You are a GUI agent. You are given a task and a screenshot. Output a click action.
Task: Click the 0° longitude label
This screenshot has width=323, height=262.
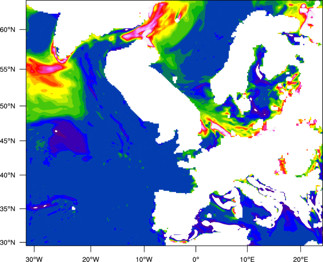[196, 259]
